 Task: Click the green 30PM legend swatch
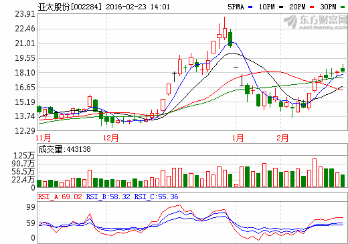[x=343, y=7]
